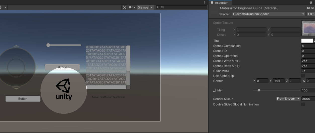Expand the camera settings dropdown arrow

pyautogui.click(x=135, y=7)
